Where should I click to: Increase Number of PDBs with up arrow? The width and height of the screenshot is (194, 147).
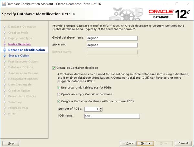coord(101,108)
